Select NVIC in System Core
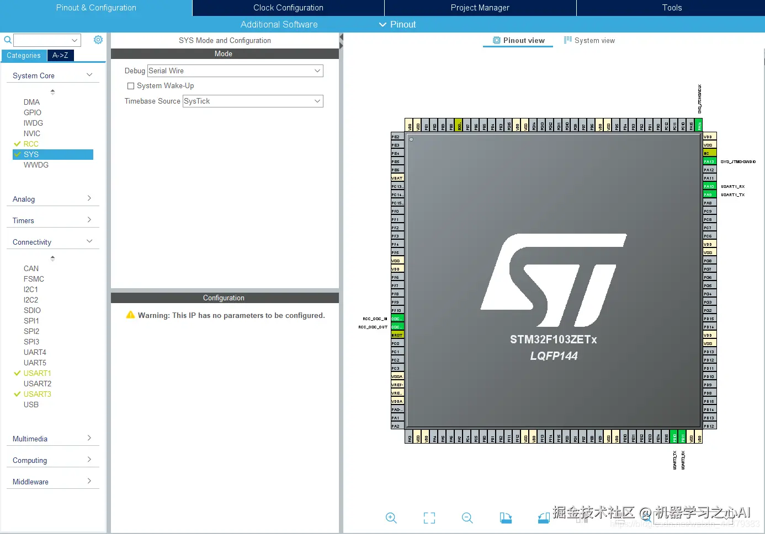 [x=32, y=133]
